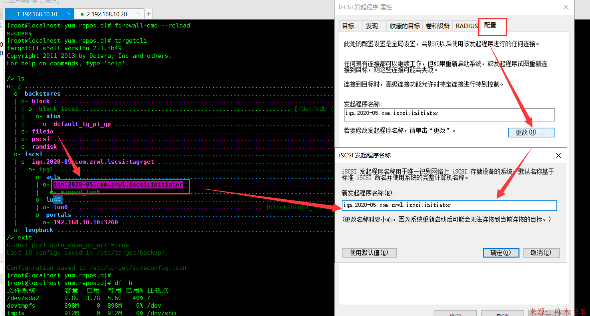Switch to terminal tab 1 192.168.10.10
Viewport: 590px width, 316px height.
click(40, 14)
